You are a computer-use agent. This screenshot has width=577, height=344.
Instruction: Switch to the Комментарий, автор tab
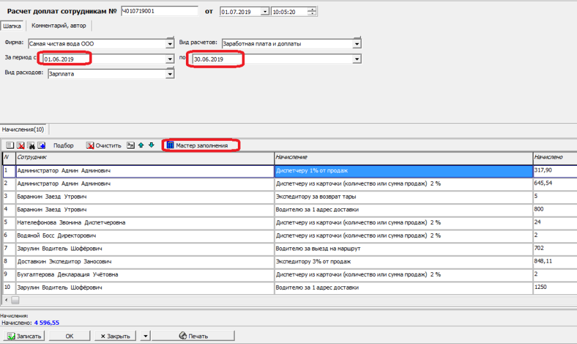59,26
